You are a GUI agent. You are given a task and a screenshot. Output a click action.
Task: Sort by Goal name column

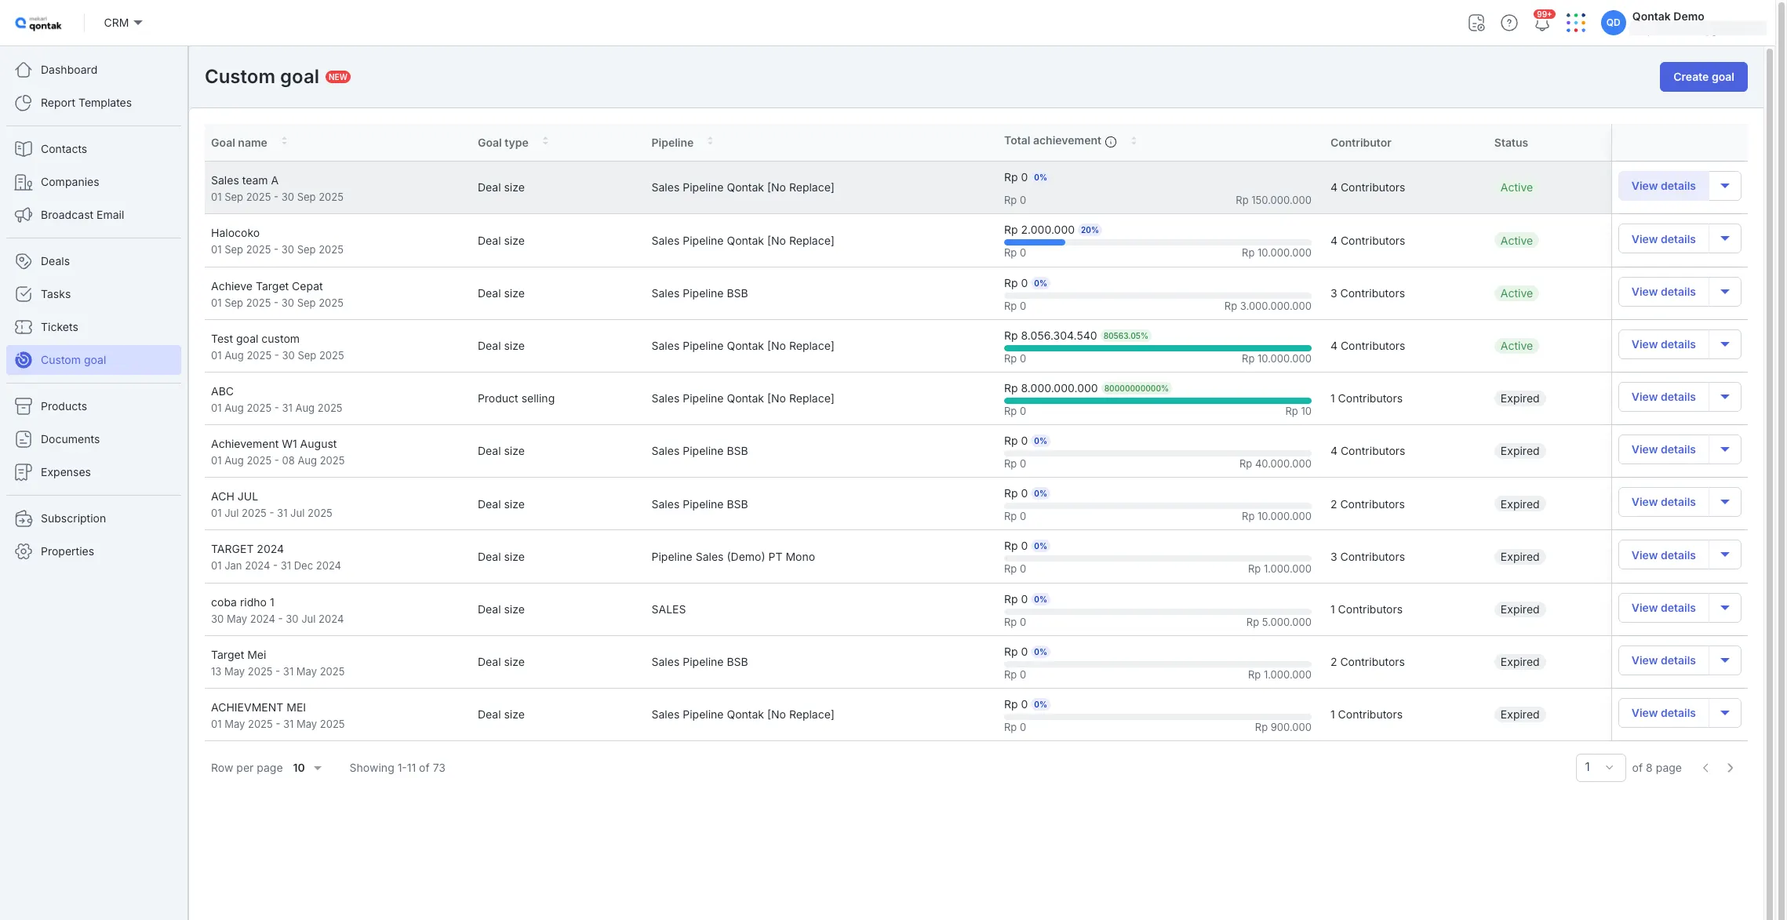(x=284, y=142)
